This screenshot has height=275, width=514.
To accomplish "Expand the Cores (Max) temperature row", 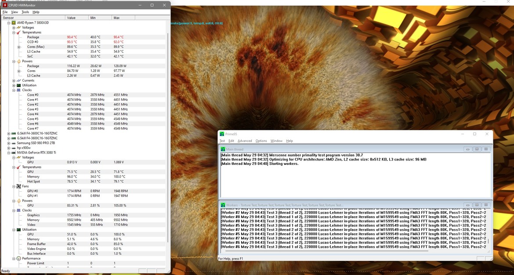I will [x=19, y=47].
